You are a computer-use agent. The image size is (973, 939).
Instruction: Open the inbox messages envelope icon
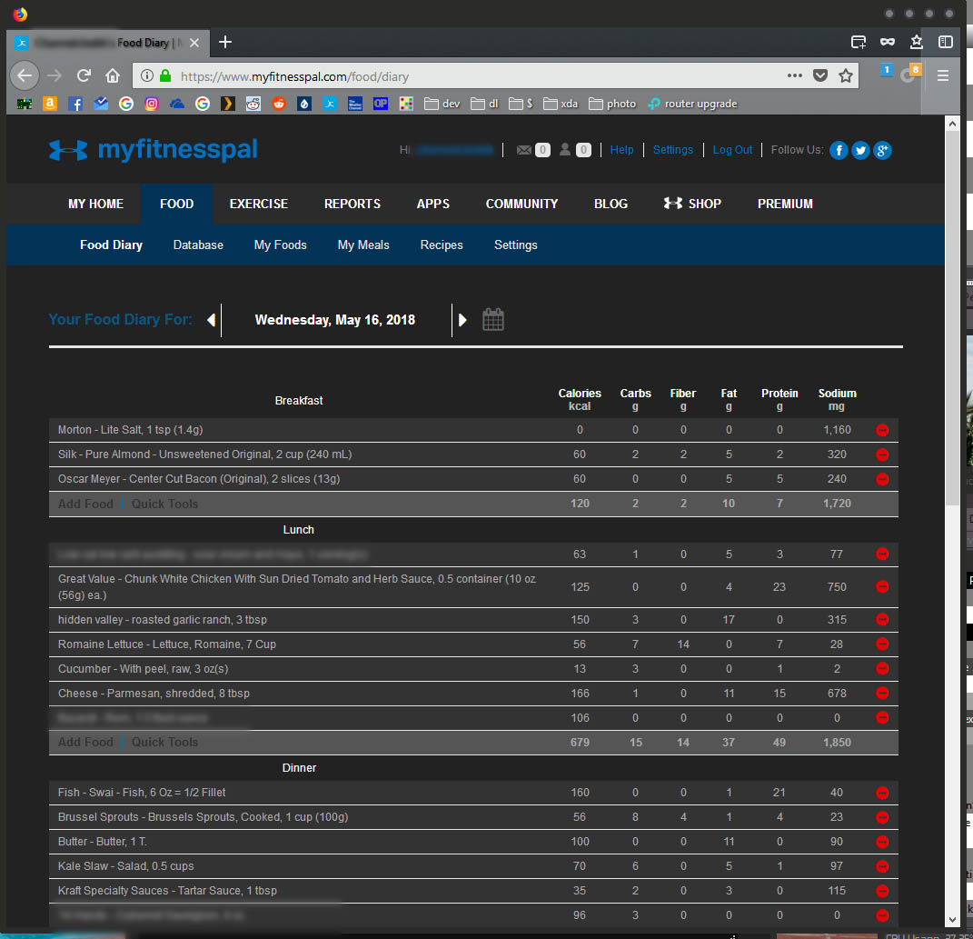pyautogui.click(x=524, y=150)
